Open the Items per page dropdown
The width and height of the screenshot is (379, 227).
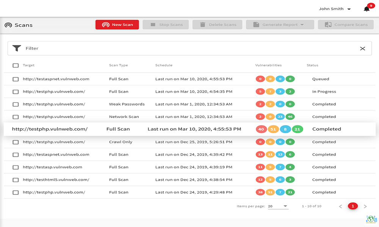tap(278, 206)
